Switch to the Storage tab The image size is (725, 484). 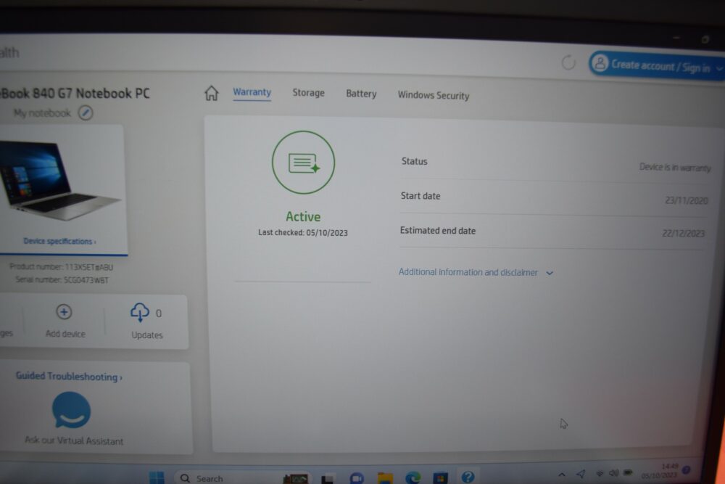pyautogui.click(x=308, y=93)
